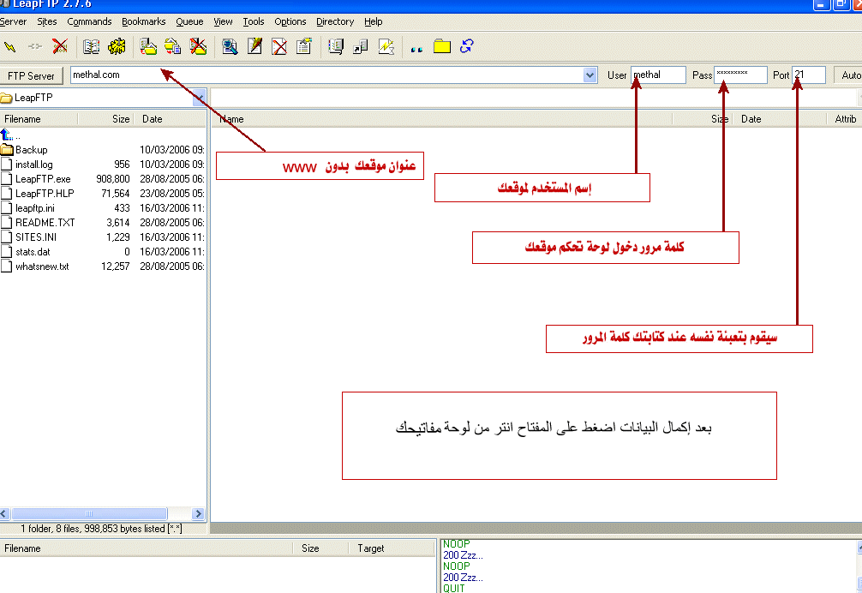Screen dimensions: 862x593
Task: Click the red X Abort transfer icon
Action: coord(60,46)
